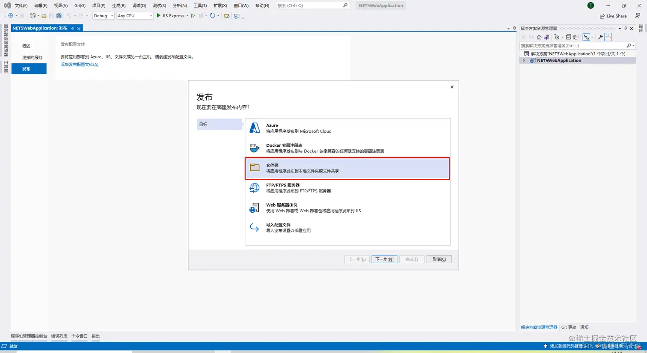The width and height of the screenshot is (647, 353).
Task: Click the Undo toolbar icon
Action: (69, 16)
